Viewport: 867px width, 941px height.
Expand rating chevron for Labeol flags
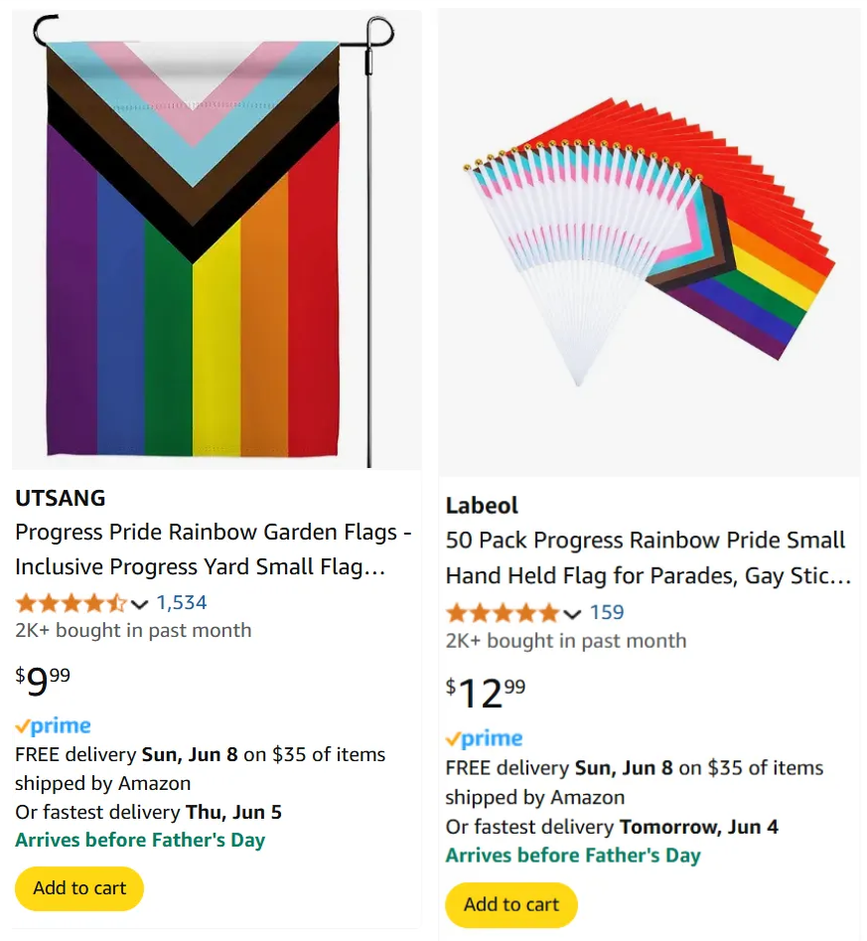tap(572, 613)
